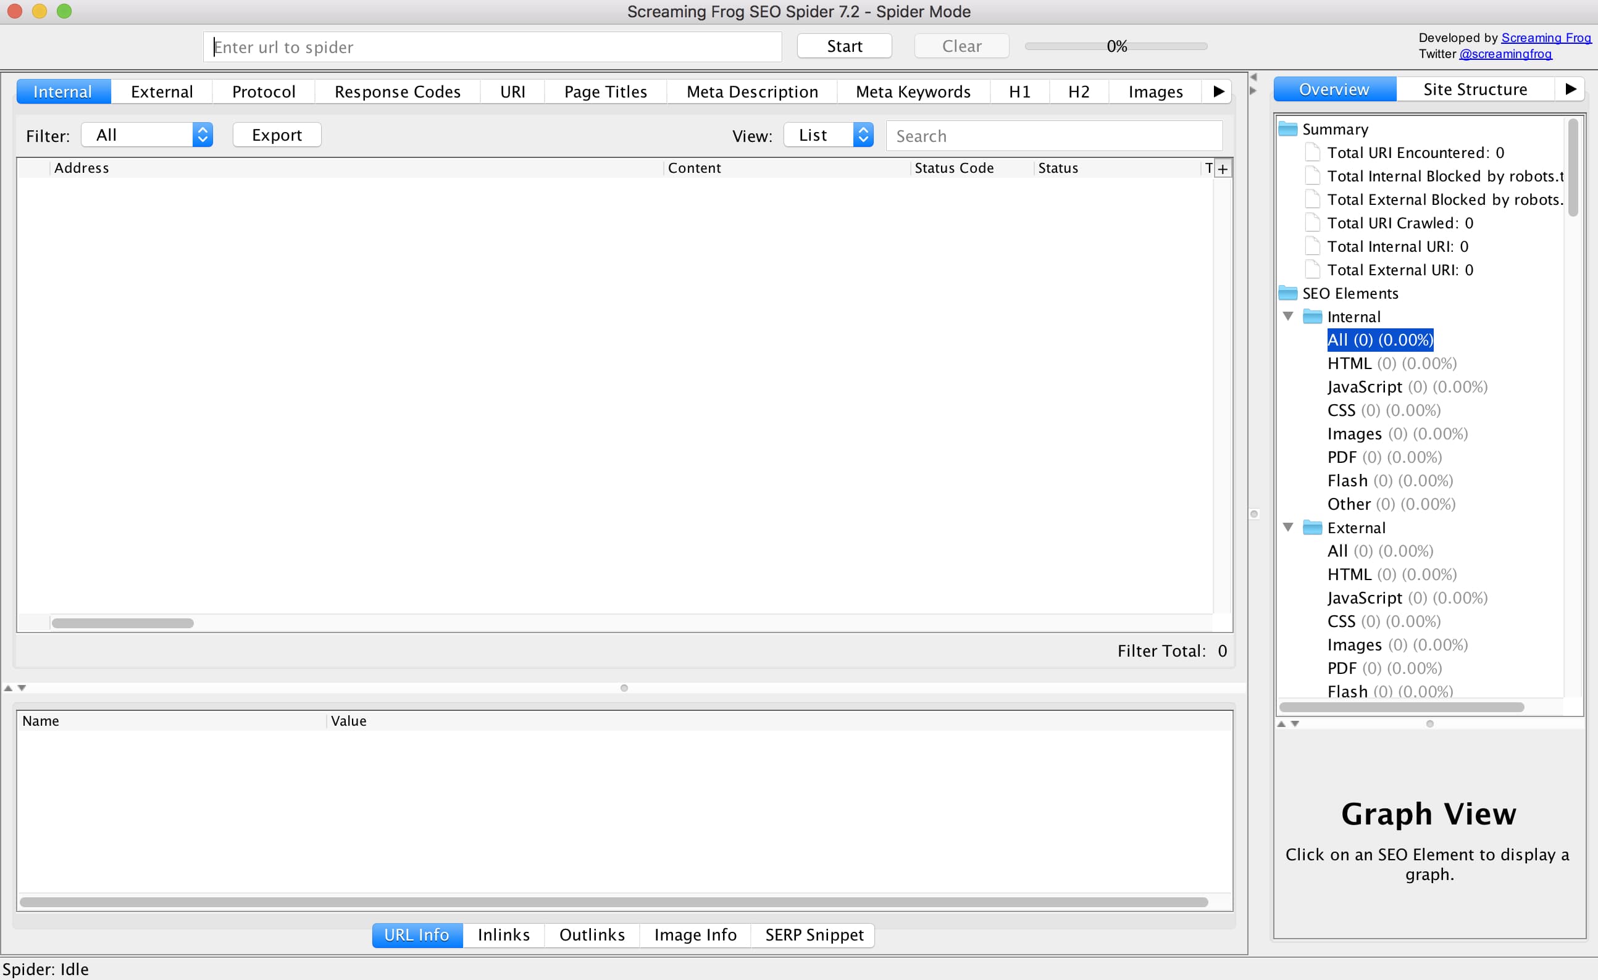Click the right panel tab overflow arrow

pos(1570,89)
